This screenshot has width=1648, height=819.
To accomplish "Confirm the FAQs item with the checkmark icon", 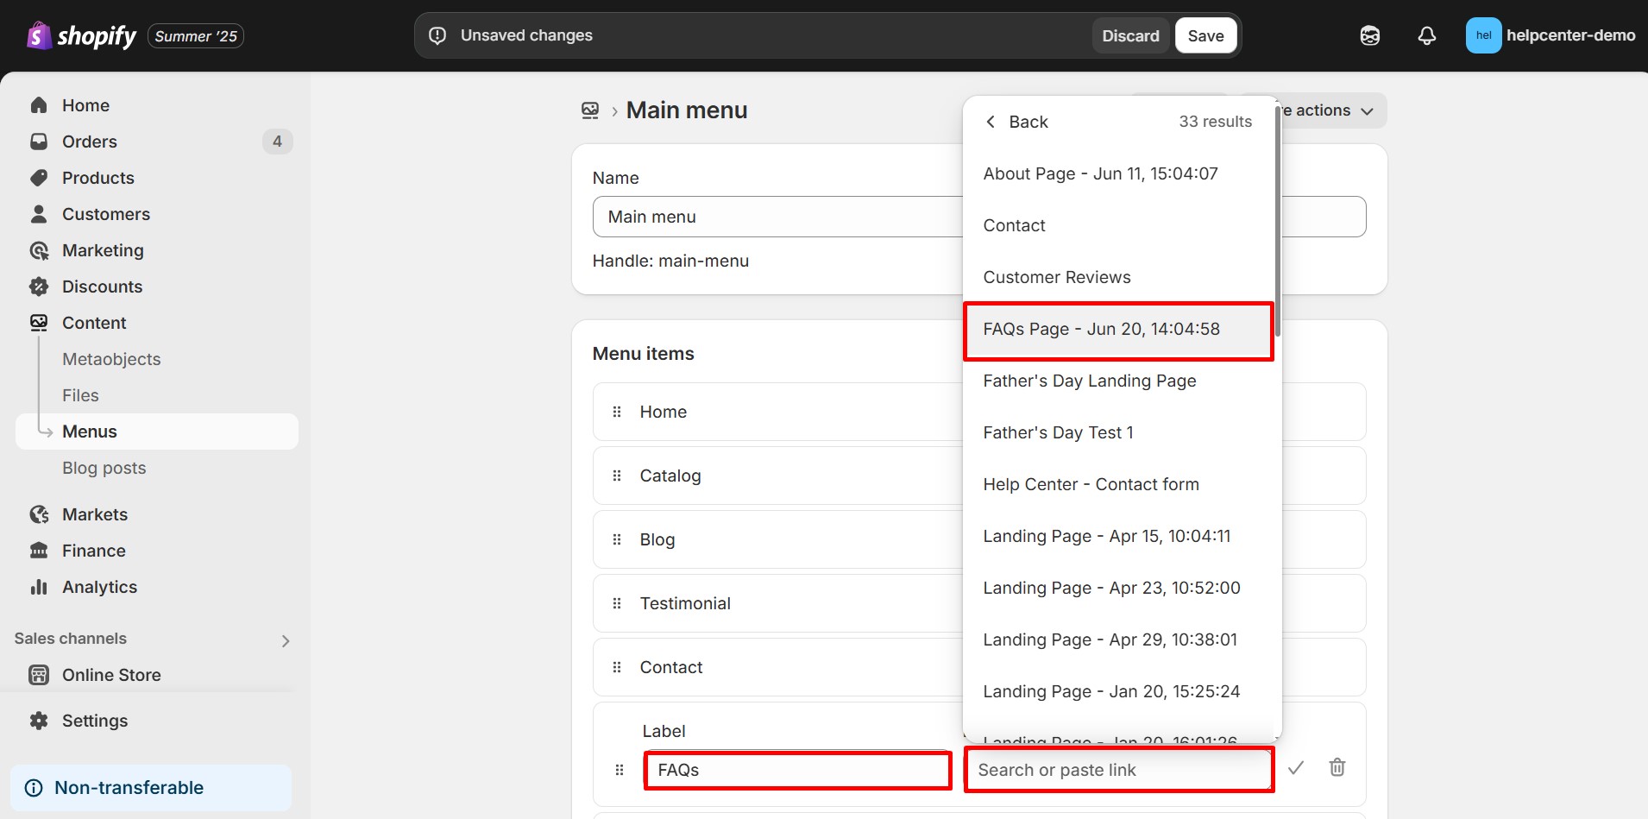I will coord(1295,767).
